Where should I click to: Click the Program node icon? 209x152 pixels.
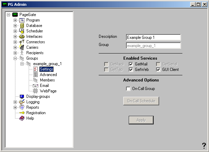[22, 20]
